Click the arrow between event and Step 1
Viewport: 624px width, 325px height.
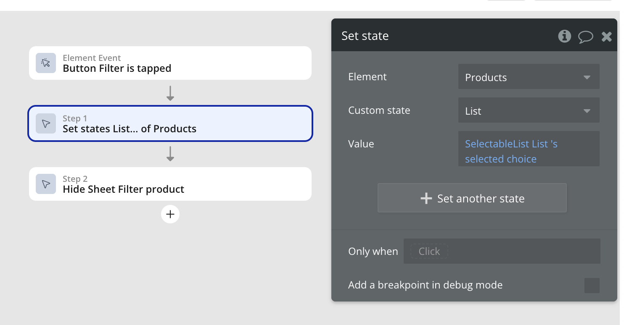tap(170, 93)
